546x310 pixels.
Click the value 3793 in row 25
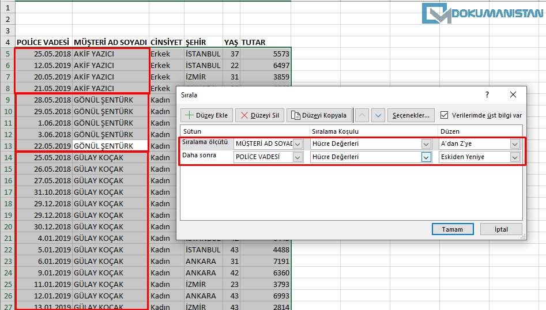(x=265, y=284)
